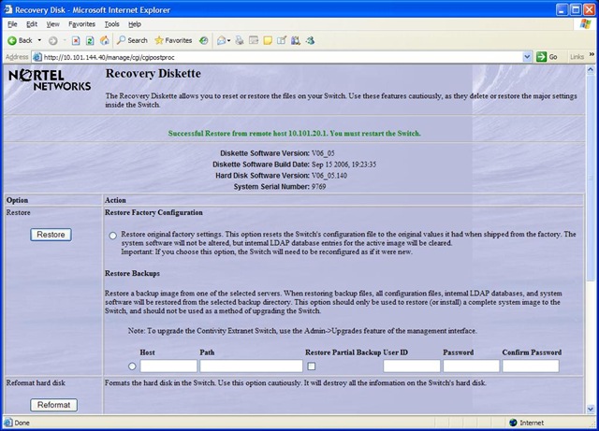The height and width of the screenshot is (431, 599).
Task: Click the Password input field
Action: 472,366
